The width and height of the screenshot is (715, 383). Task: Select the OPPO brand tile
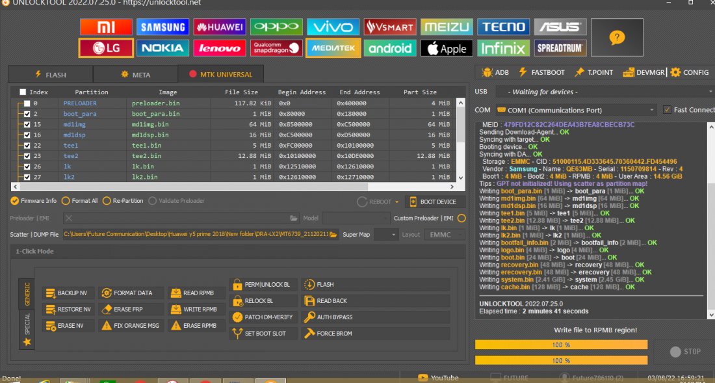tap(276, 27)
